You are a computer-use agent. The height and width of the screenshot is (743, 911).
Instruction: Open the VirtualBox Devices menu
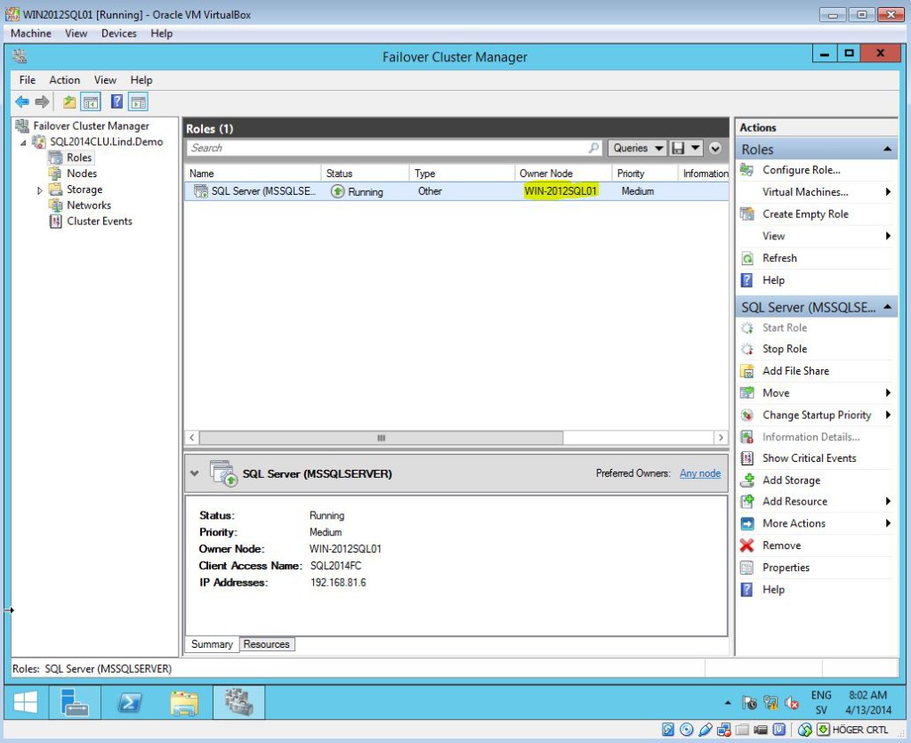pyautogui.click(x=118, y=34)
